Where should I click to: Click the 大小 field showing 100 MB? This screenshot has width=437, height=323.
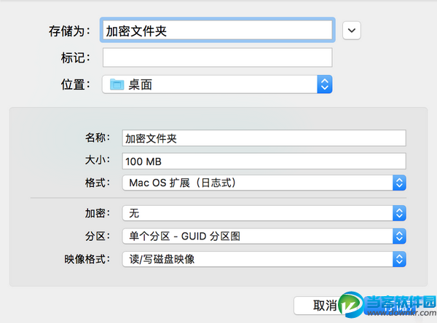coord(263,160)
